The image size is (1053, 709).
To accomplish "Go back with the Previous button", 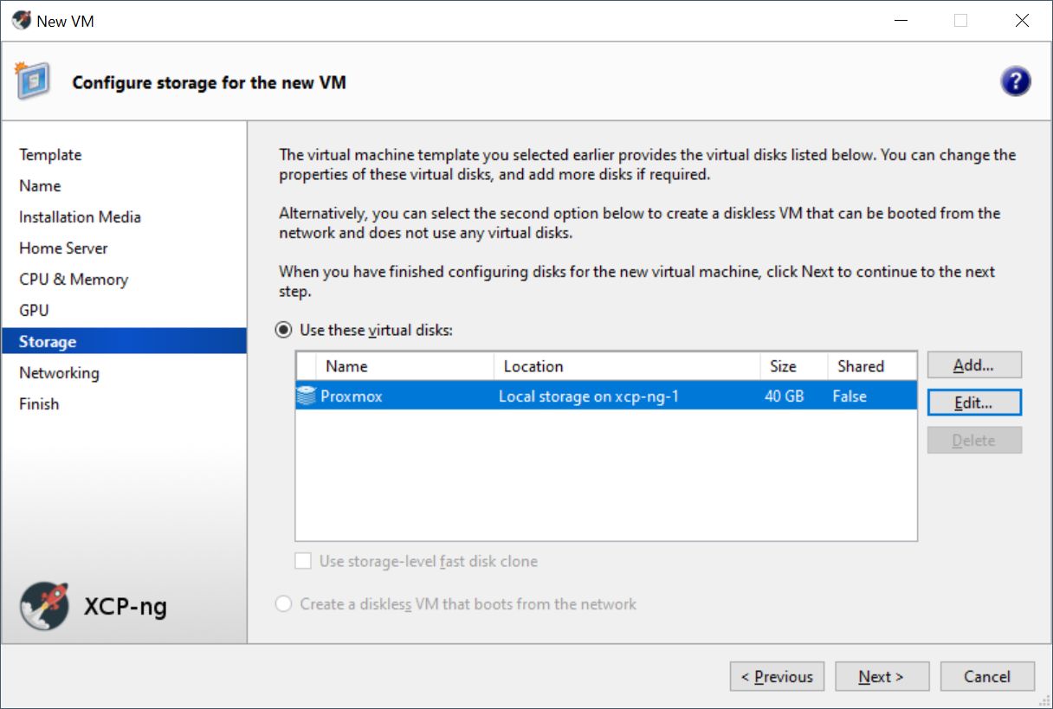I will click(777, 677).
